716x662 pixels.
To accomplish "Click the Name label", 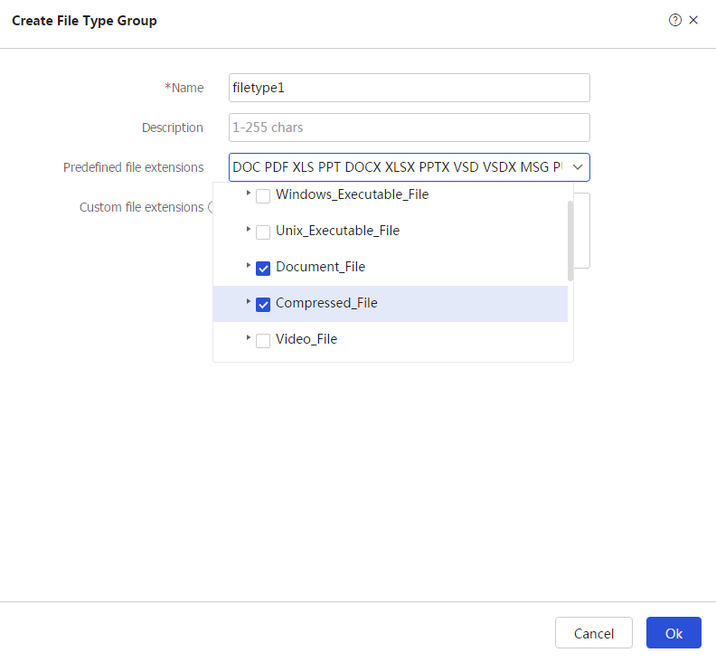I will click(184, 88).
